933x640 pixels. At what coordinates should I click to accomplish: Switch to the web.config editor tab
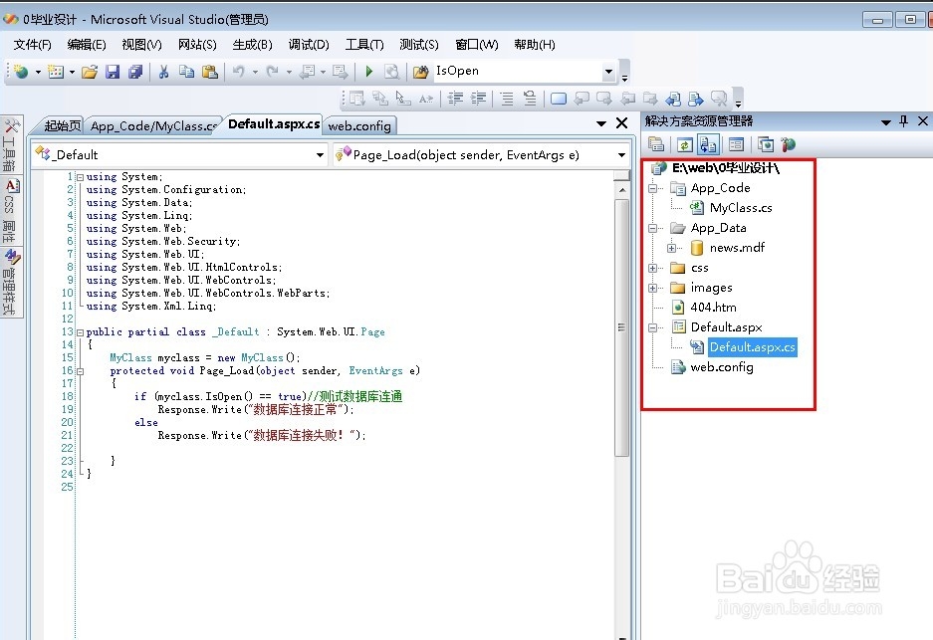coord(359,126)
